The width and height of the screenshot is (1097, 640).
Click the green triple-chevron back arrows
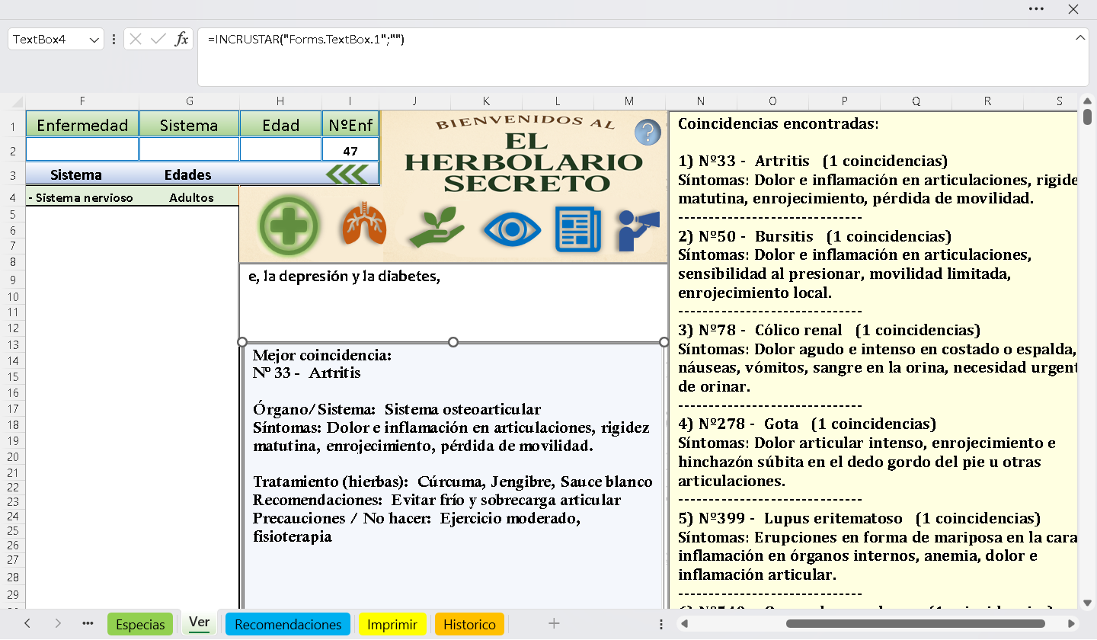click(x=347, y=174)
